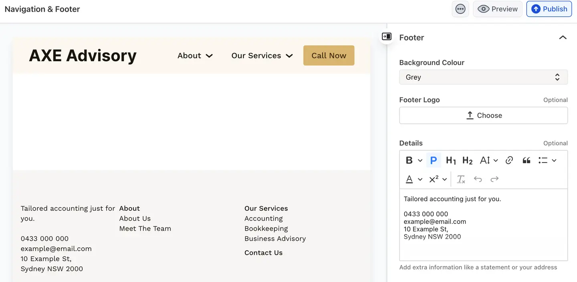Redo the last edit in Details

(x=494, y=179)
